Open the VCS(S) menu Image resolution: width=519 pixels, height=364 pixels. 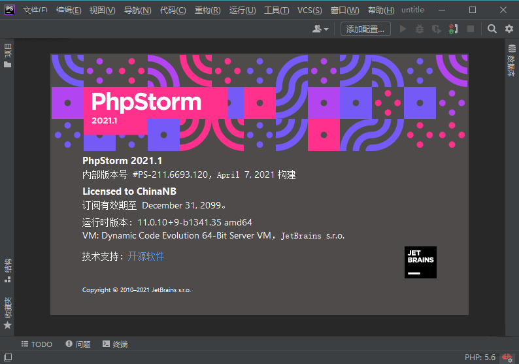click(309, 10)
